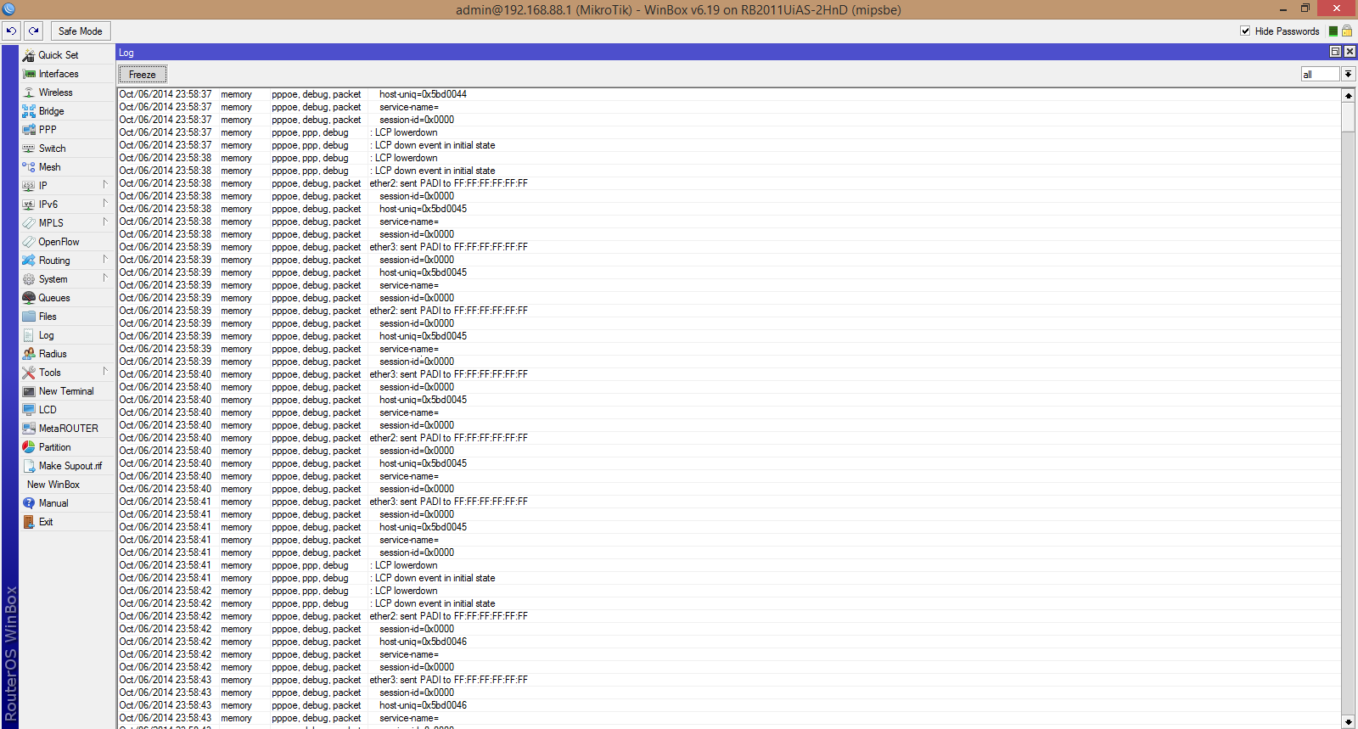This screenshot has width=1358, height=729.
Task: Click the log vertical scrollbar thumb
Action: tap(1348, 117)
